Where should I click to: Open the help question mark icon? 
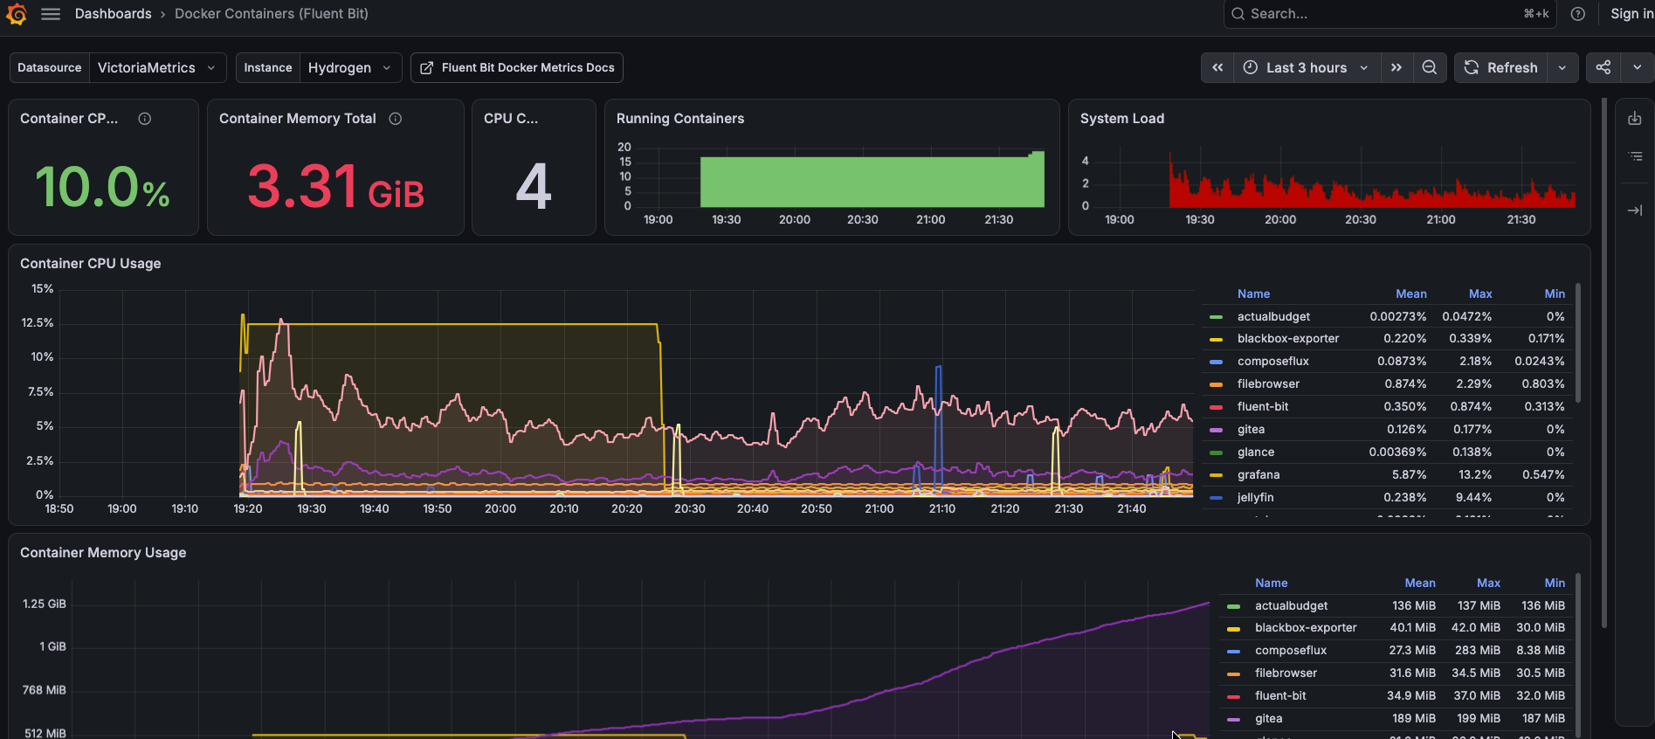[1577, 14]
